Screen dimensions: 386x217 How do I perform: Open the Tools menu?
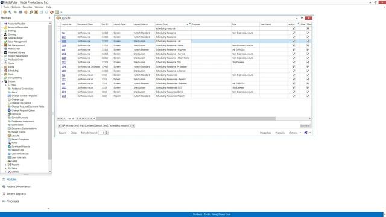6,7
